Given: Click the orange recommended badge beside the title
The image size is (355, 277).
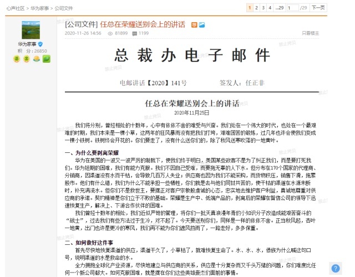Looking at the screenshot, I should tap(194, 25).
